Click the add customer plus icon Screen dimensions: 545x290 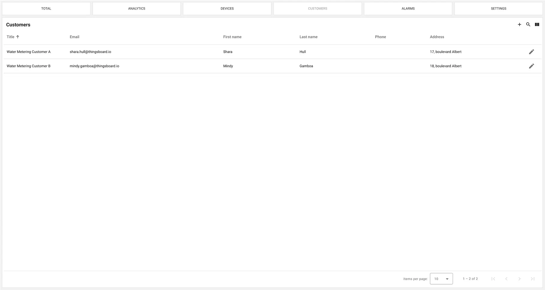(x=519, y=25)
